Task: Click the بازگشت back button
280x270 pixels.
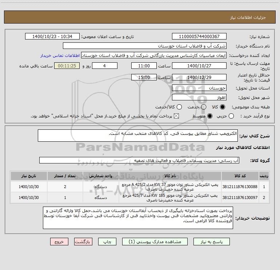Action: [83, 241]
